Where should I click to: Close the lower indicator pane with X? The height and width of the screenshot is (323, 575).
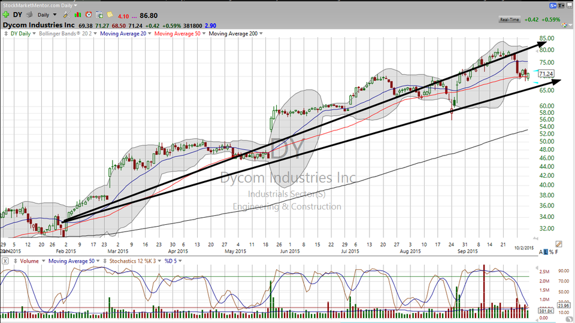pyautogui.click(x=5, y=261)
